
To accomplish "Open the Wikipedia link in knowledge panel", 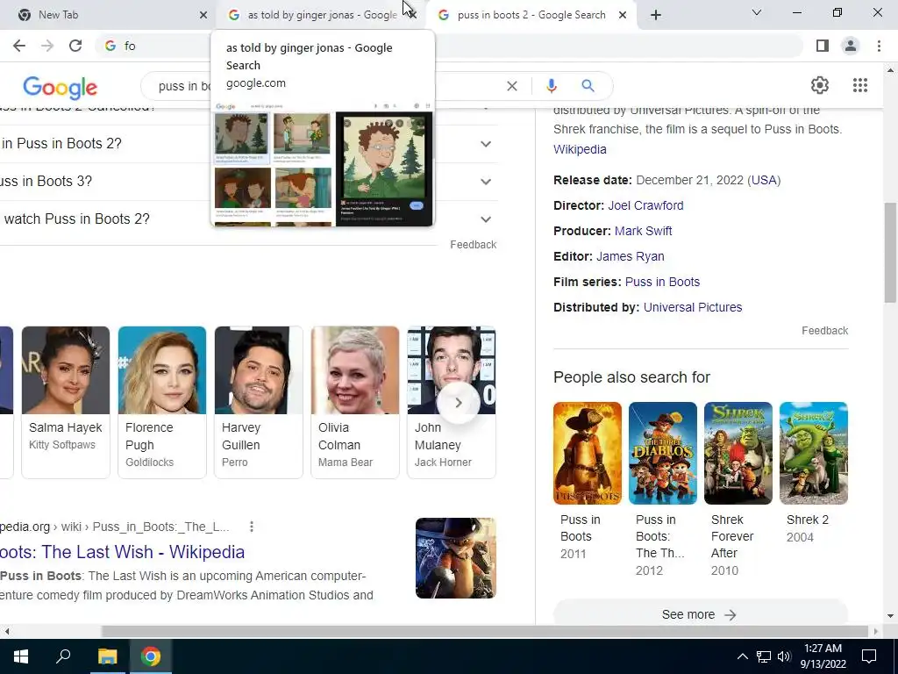I will (580, 149).
